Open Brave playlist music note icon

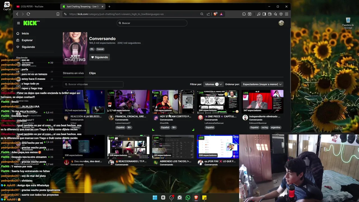pyautogui.click(x=259, y=14)
